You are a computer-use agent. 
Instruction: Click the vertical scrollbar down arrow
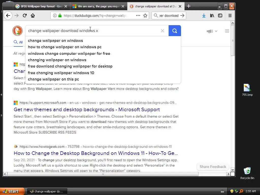click(233, 170)
